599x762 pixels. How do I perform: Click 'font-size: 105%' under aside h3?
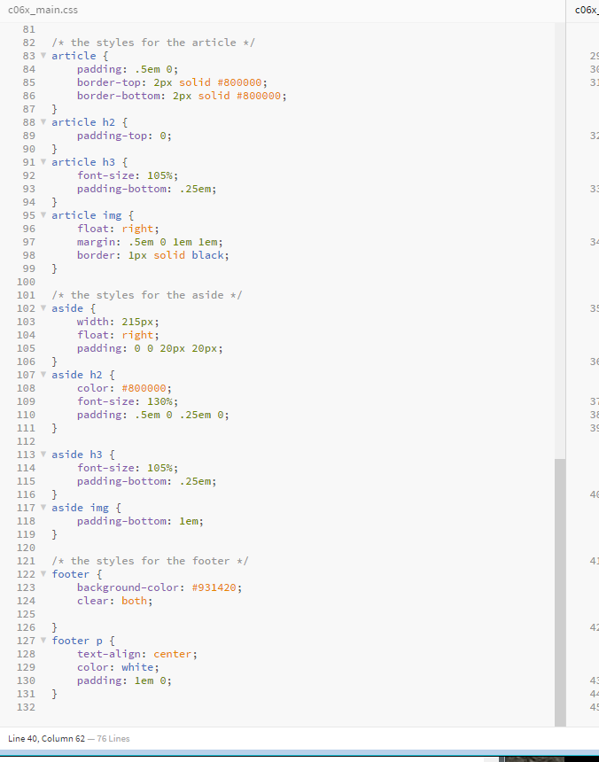pyautogui.click(x=128, y=468)
